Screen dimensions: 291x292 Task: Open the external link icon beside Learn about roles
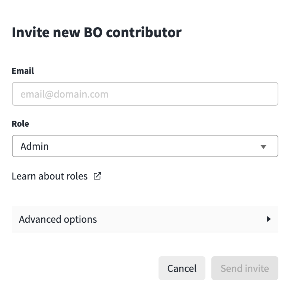click(97, 176)
